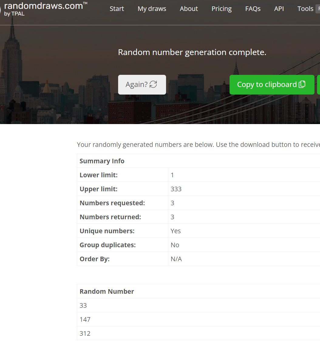The width and height of the screenshot is (320, 350).
Task: Select the Lower limit value 1
Action: point(172,175)
